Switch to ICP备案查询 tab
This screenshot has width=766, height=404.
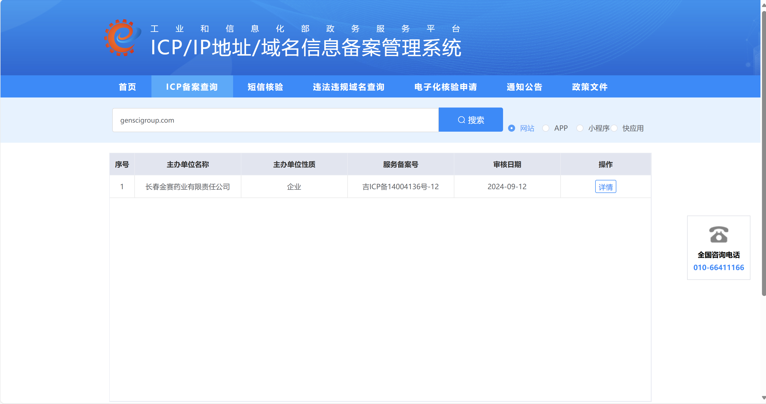192,87
